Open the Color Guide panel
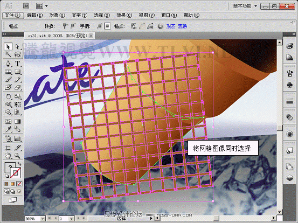 pos(289,57)
